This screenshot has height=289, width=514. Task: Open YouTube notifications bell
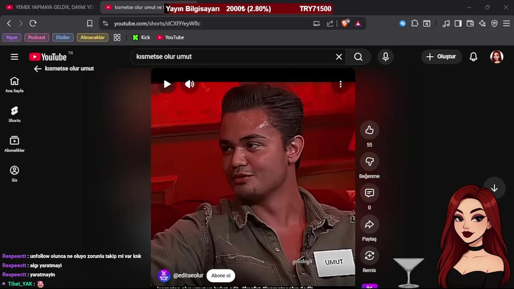tap(473, 57)
